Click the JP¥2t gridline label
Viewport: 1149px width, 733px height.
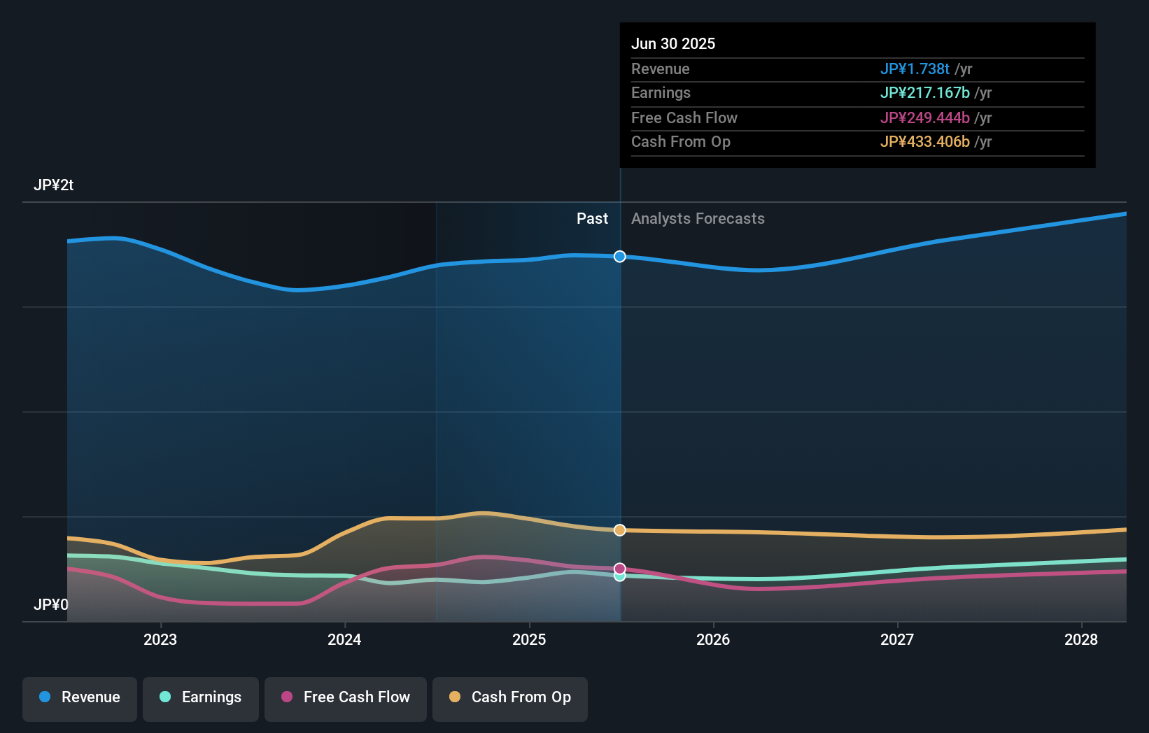54,185
